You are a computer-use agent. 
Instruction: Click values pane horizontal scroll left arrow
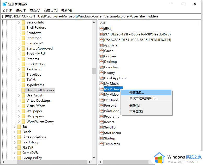click(100, 162)
